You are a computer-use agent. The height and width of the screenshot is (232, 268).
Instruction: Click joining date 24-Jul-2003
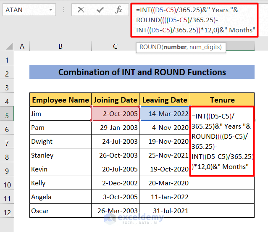coord(116,141)
